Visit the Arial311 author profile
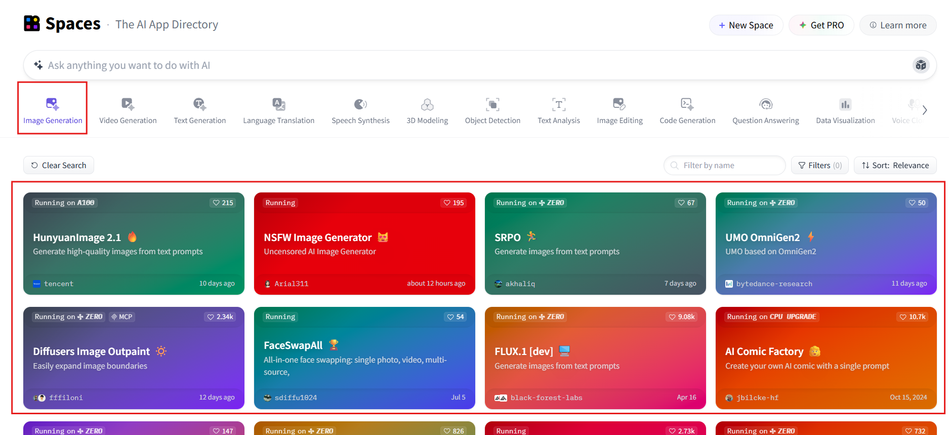The height and width of the screenshot is (435, 949). (286, 284)
